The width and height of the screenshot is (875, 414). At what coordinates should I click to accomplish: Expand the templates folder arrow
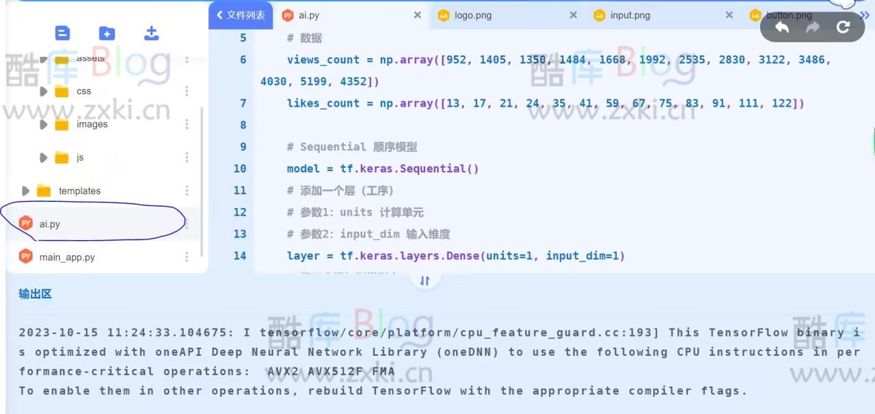click(25, 191)
